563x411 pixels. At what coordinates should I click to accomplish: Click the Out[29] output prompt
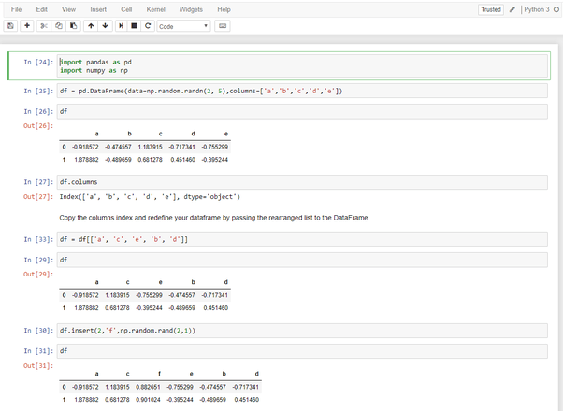click(38, 275)
